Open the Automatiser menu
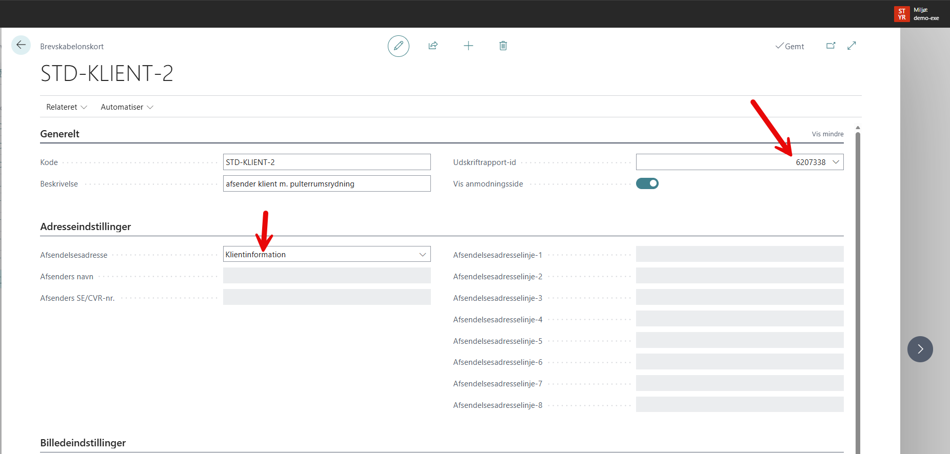This screenshot has width=950, height=454. click(127, 107)
